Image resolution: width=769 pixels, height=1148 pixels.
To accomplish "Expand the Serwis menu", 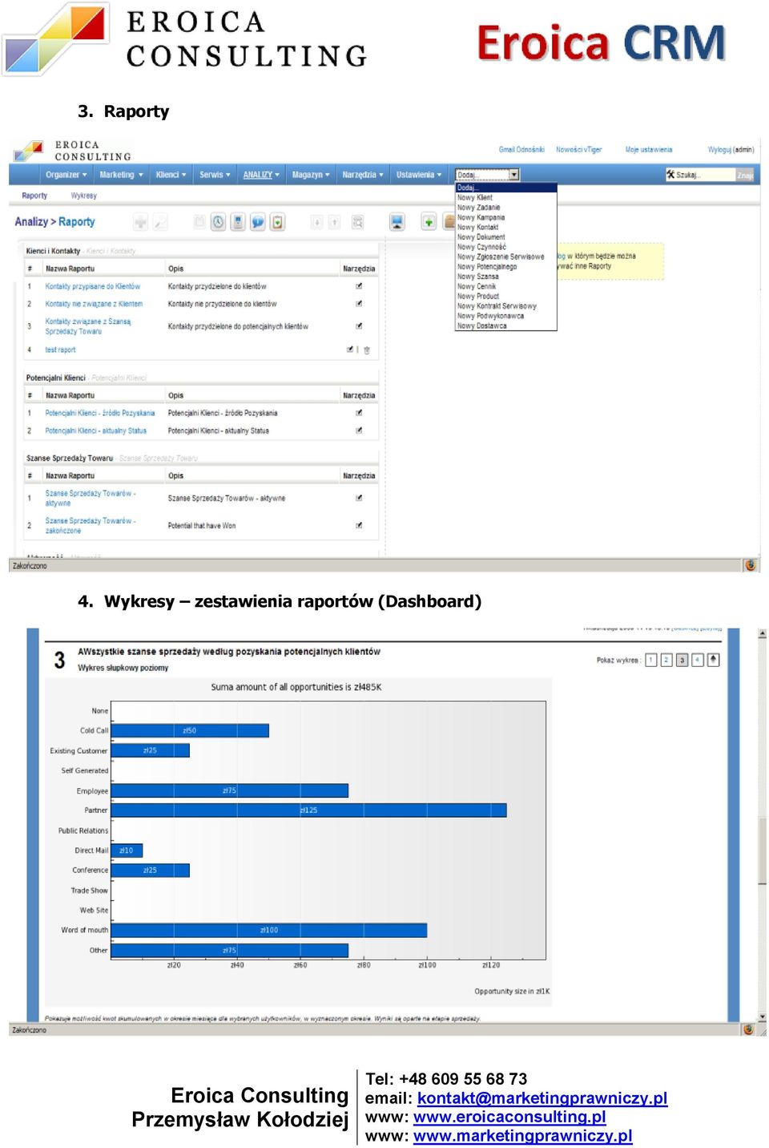I will (x=215, y=175).
